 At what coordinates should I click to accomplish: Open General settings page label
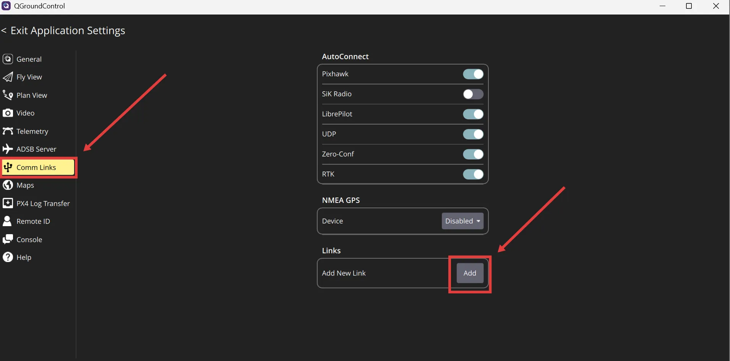(29, 59)
